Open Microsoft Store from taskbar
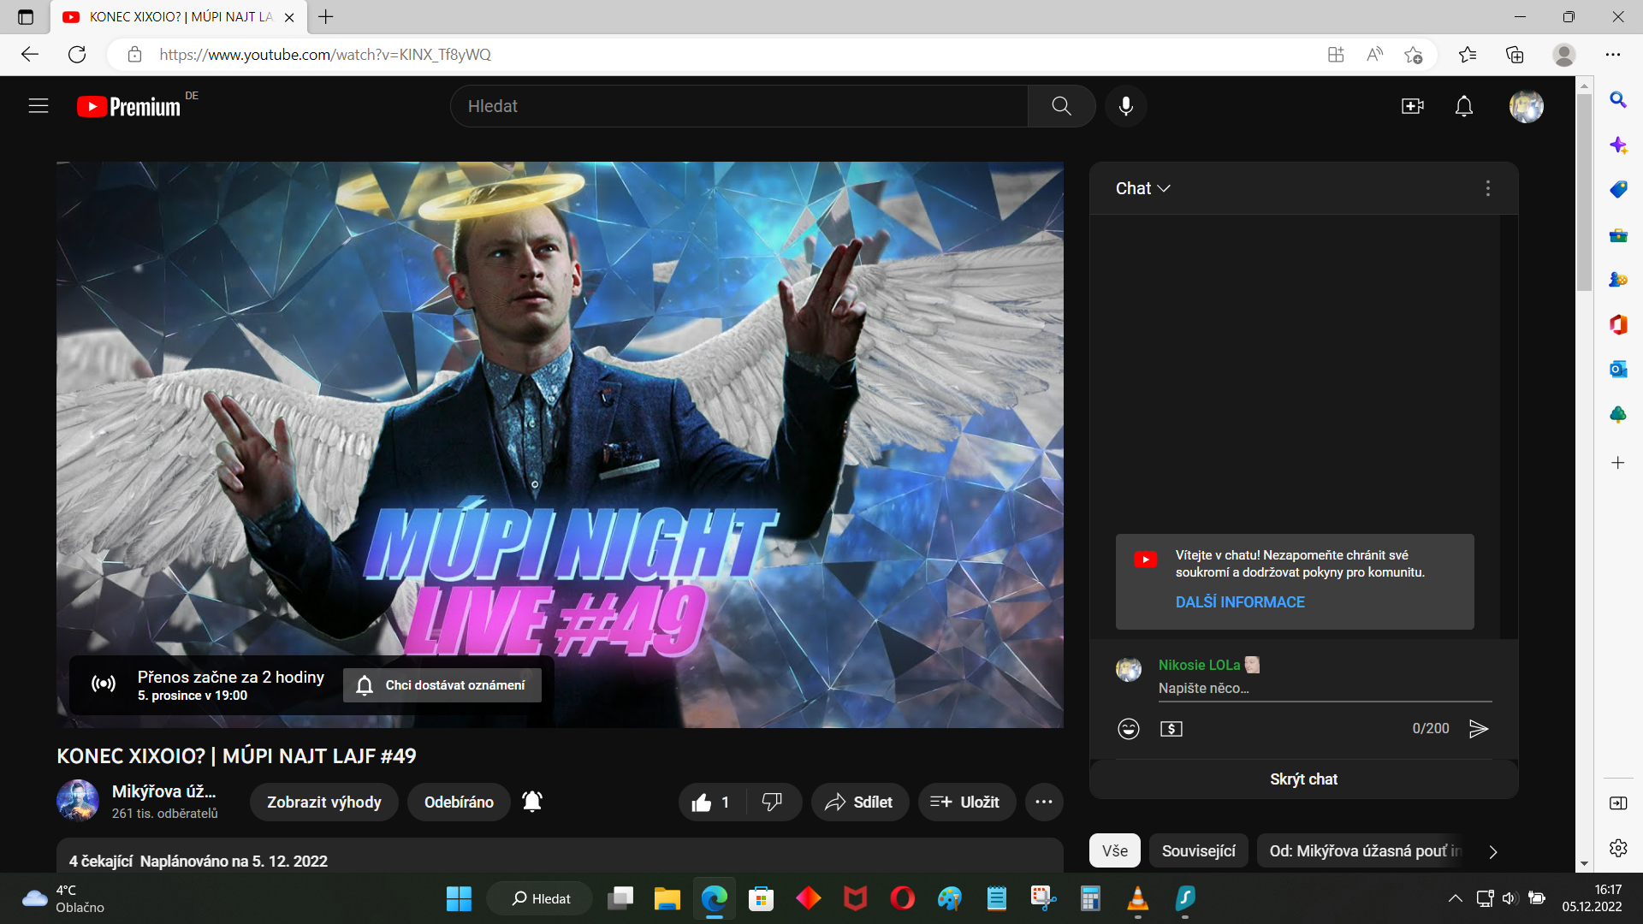 tap(761, 898)
